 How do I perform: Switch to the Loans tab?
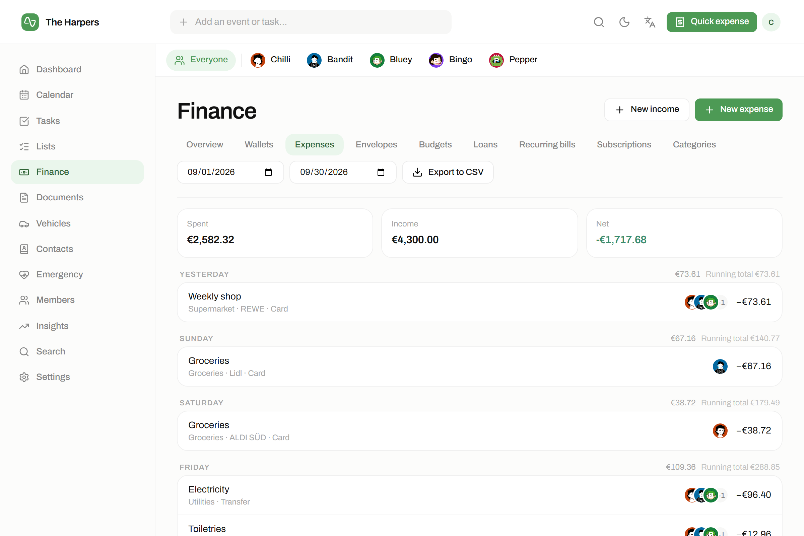(x=485, y=145)
